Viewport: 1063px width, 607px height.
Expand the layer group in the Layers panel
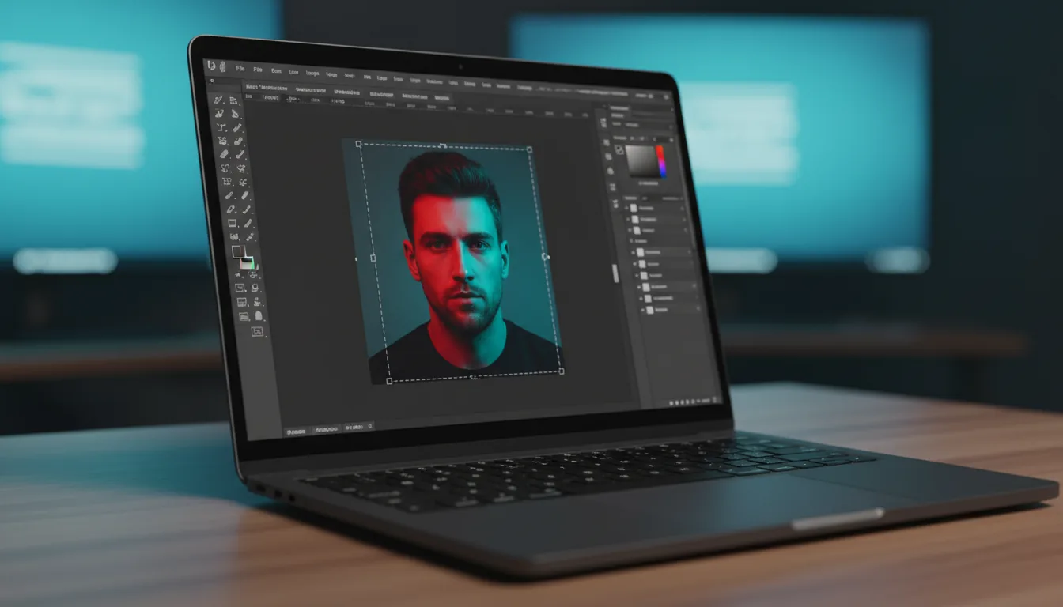[x=631, y=241]
